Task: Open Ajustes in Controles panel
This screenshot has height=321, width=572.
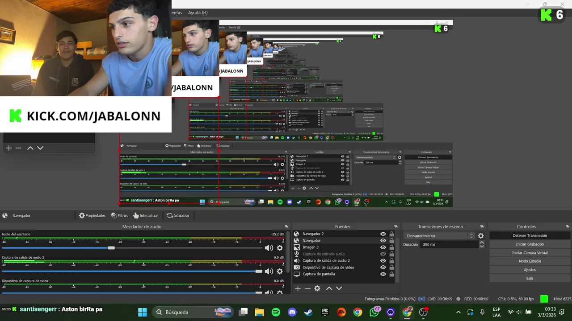Action: click(x=530, y=270)
